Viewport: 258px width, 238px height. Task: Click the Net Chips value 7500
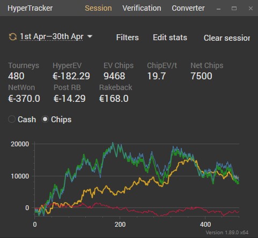202,76
